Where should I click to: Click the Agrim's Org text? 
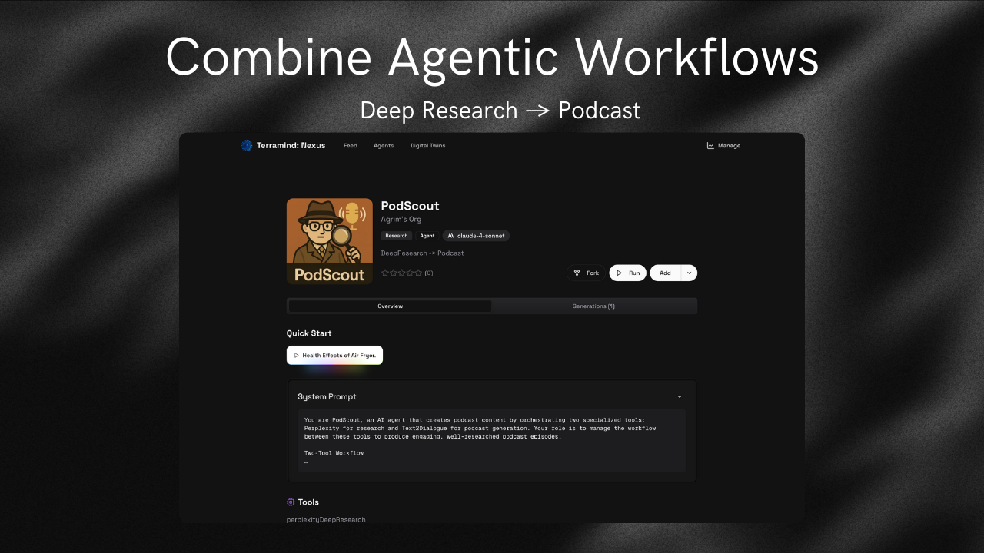(x=401, y=219)
